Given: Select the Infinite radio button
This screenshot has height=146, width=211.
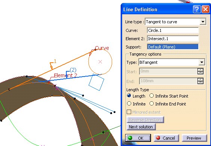Looking at the screenshot, I should pyautogui.click(x=129, y=104).
